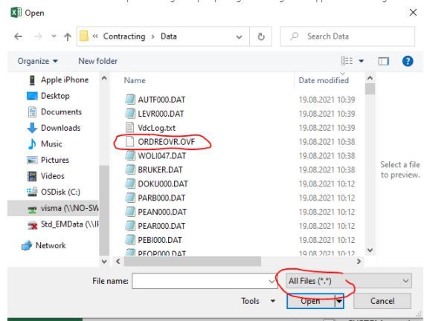Select the LEVR000.DAT file
The height and width of the screenshot is (321, 424).
pyautogui.click(x=161, y=114)
